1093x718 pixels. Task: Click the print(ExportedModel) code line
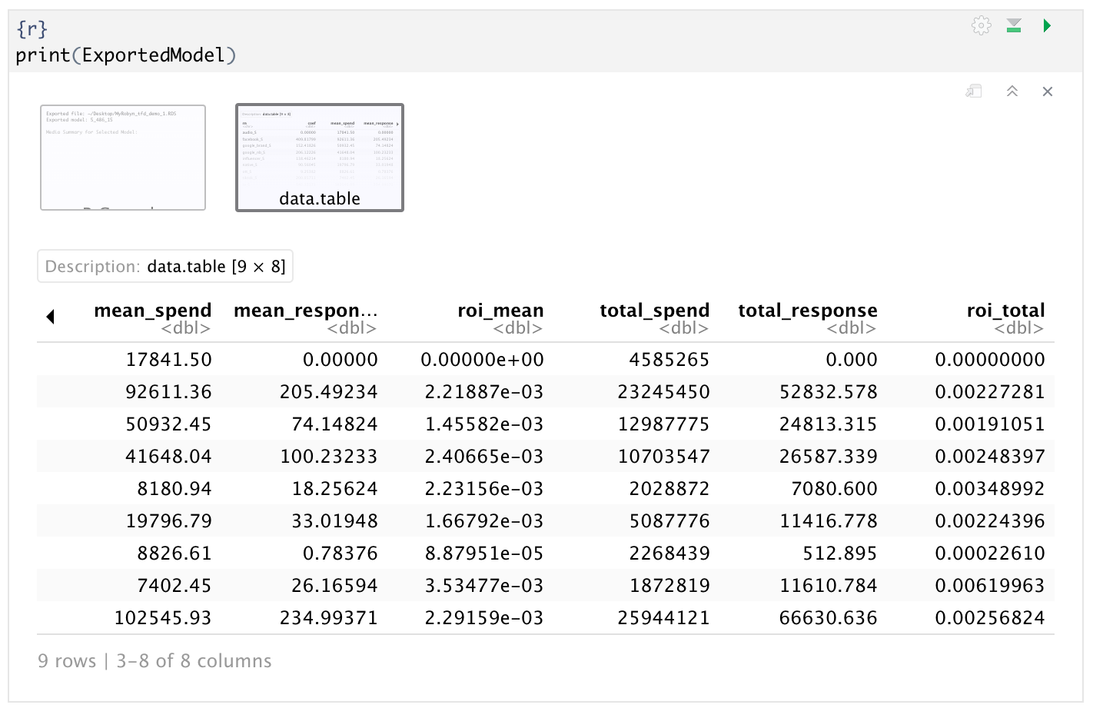[125, 55]
